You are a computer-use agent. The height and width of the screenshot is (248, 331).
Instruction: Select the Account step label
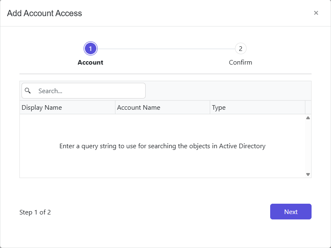click(x=90, y=62)
